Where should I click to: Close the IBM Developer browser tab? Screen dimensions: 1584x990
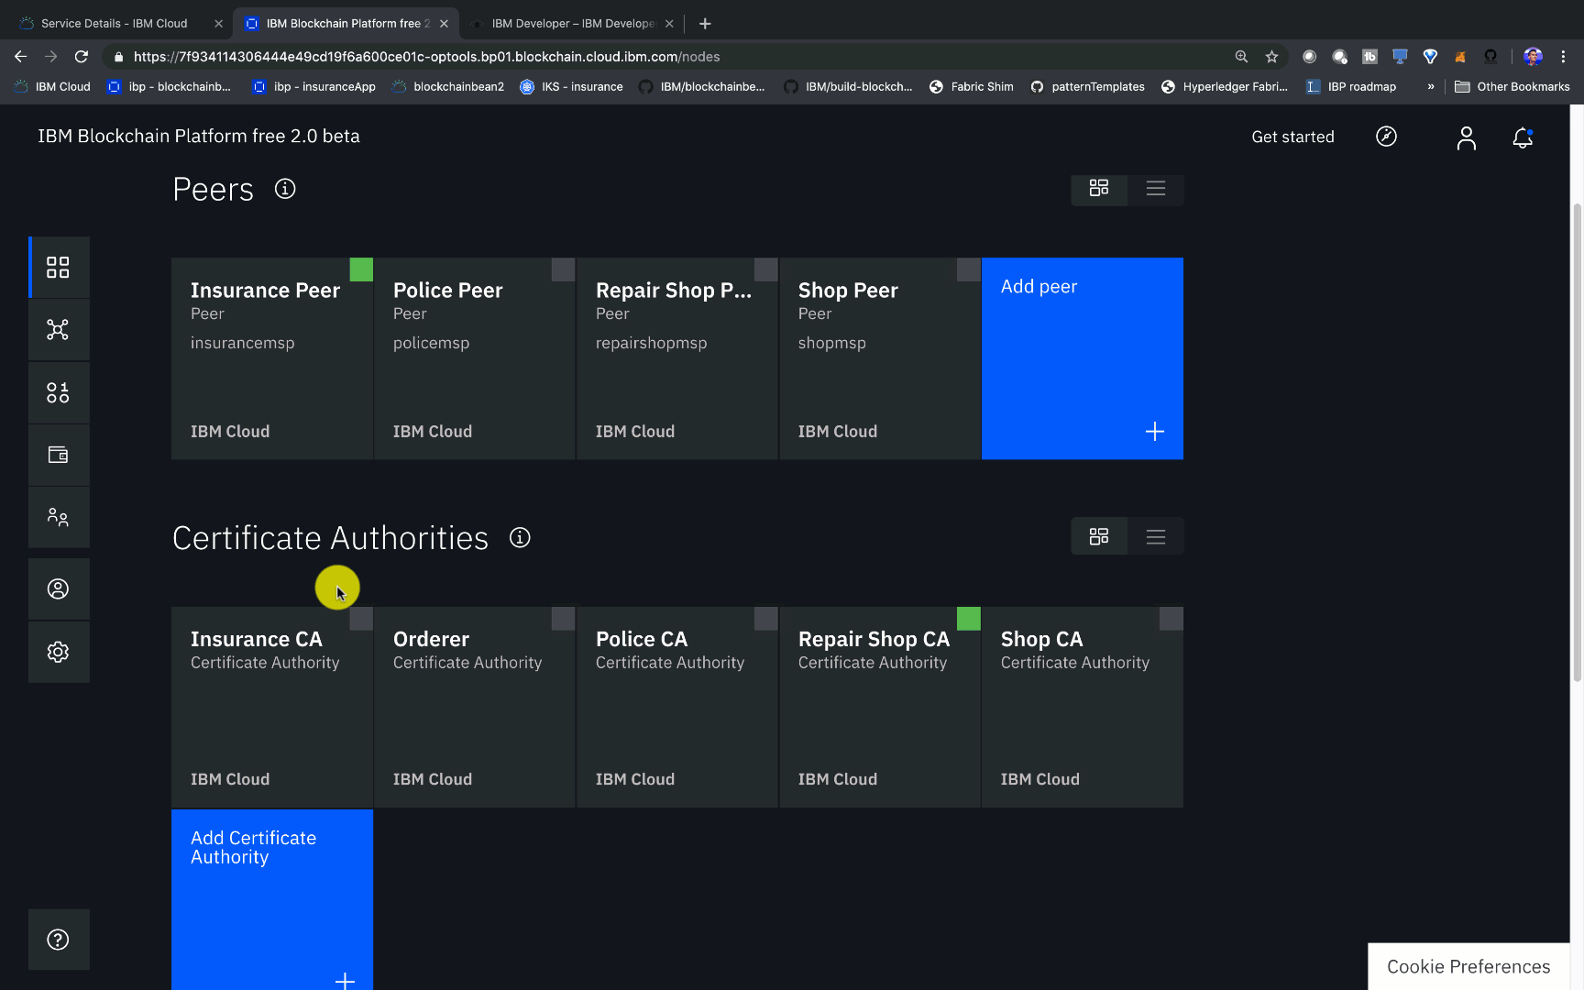point(669,24)
